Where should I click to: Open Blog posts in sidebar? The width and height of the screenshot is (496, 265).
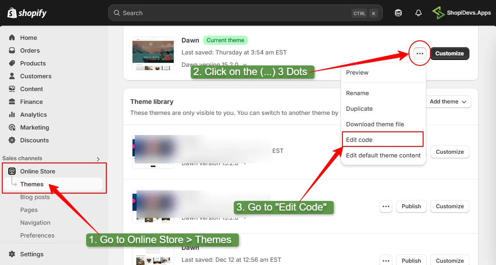coord(35,197)
